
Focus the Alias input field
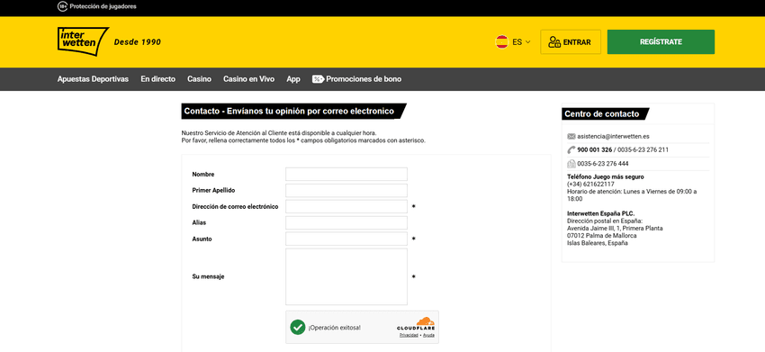pyautogui.click(x=346, y=222)
